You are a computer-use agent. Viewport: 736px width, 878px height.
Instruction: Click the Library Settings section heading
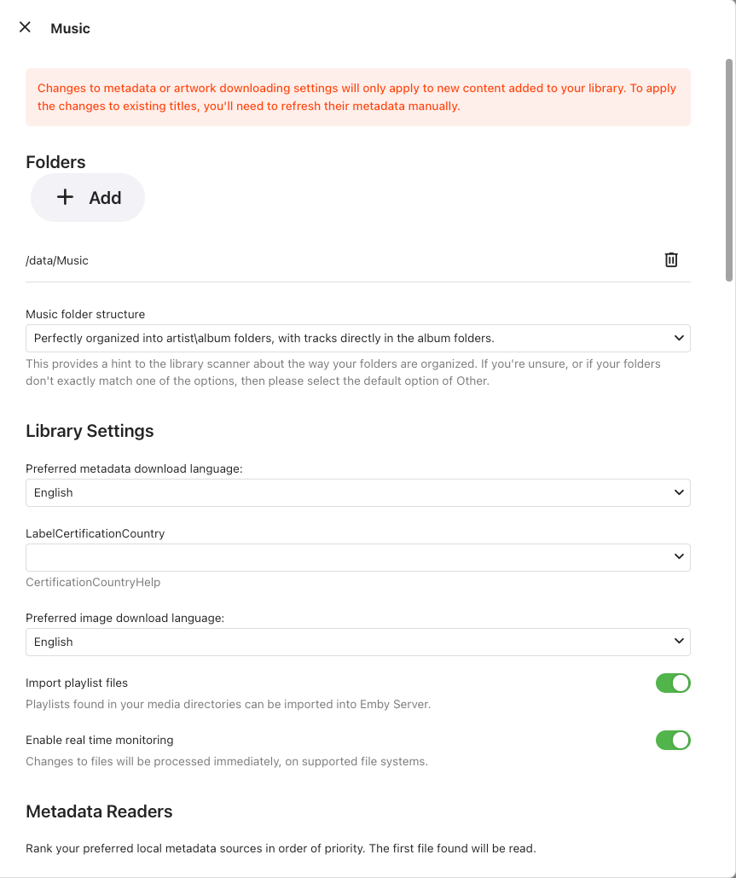90,431
